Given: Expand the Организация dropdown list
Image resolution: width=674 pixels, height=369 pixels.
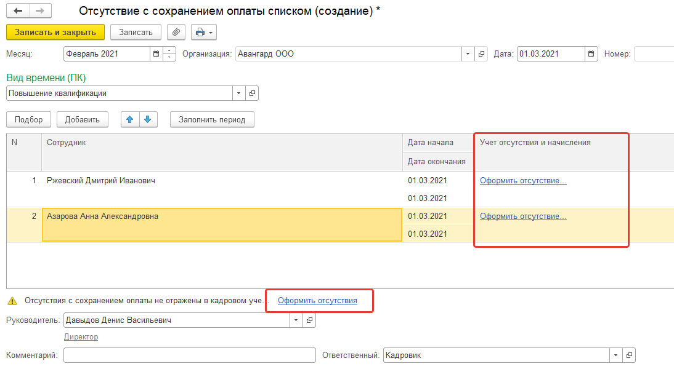Looking at the screenshot, I should pos(468,54).
